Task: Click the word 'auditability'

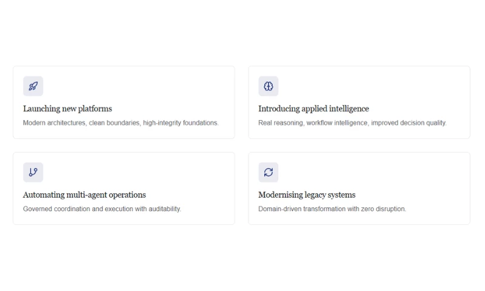Action: pos(162,209)
